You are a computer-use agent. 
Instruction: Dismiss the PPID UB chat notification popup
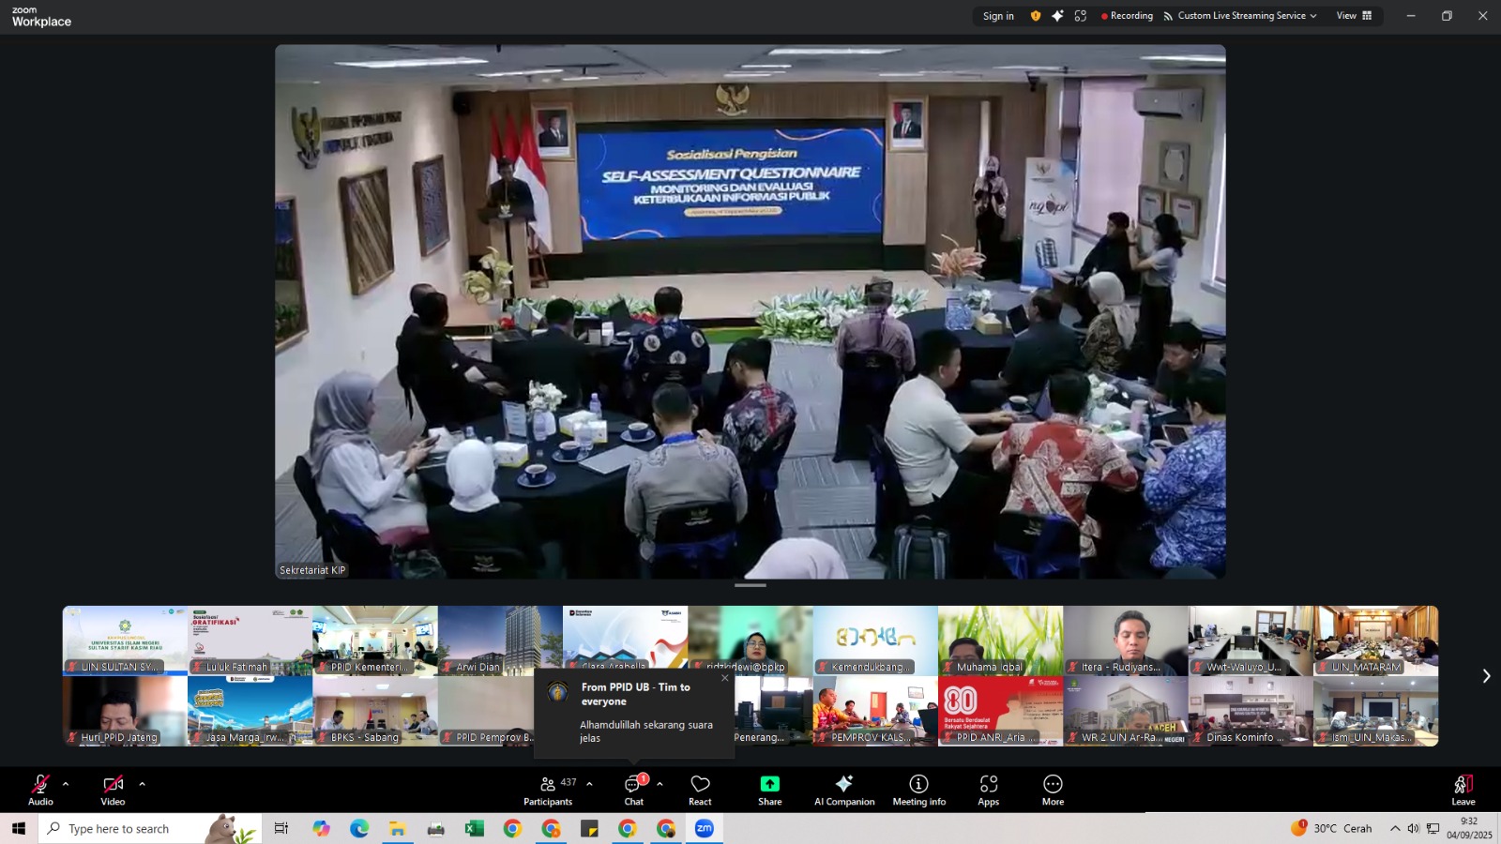click(724, 678)
